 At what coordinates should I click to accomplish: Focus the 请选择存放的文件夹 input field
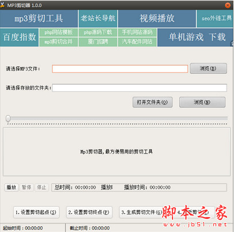[140, 88]
